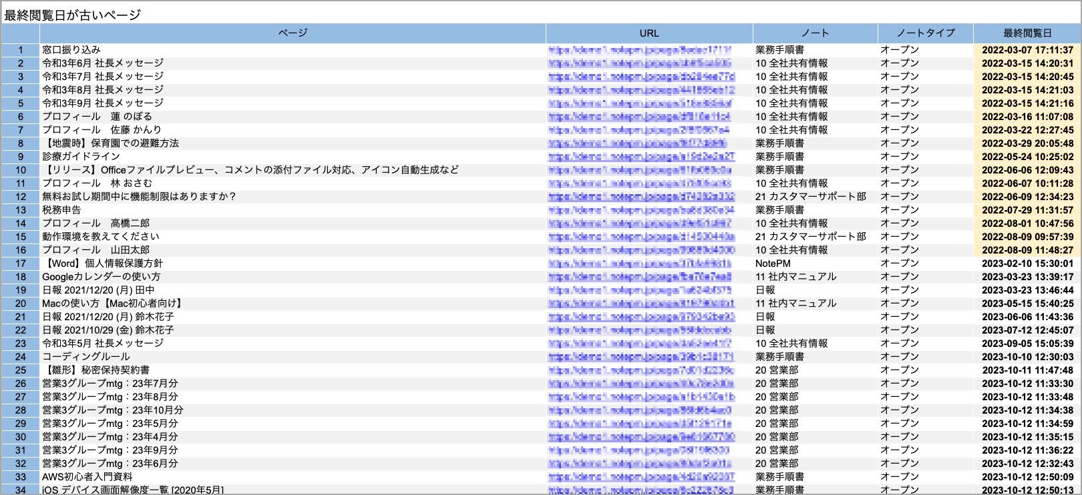Select the ノートタイプ column header
Viewport: 1082px width, 495px height.
(925, 33)
